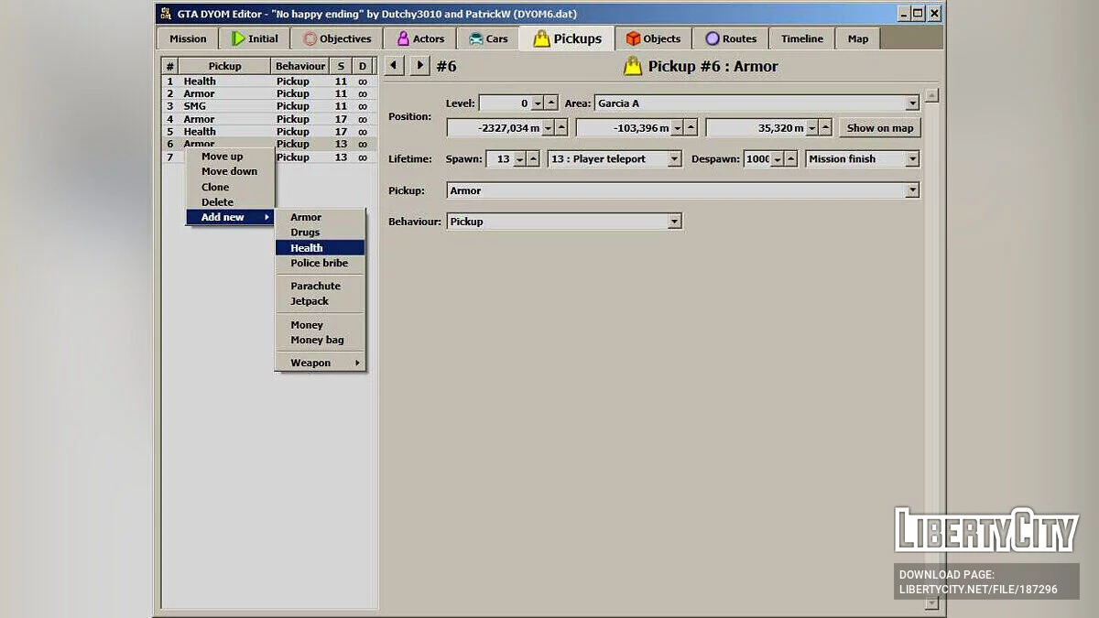The height and width of the screenshot is (618, 1099).
Task: Click the right arrow to view next pickup
Action: pos(419,65)
